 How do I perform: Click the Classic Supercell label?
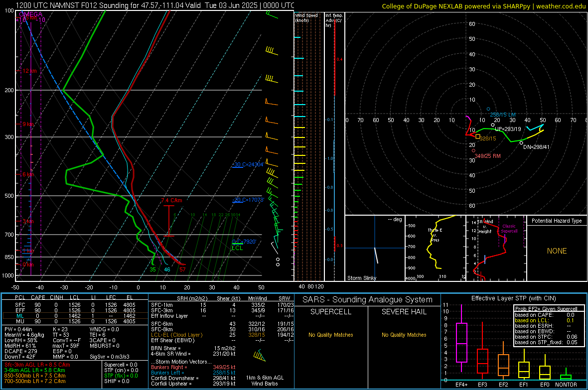coord(509,229)
